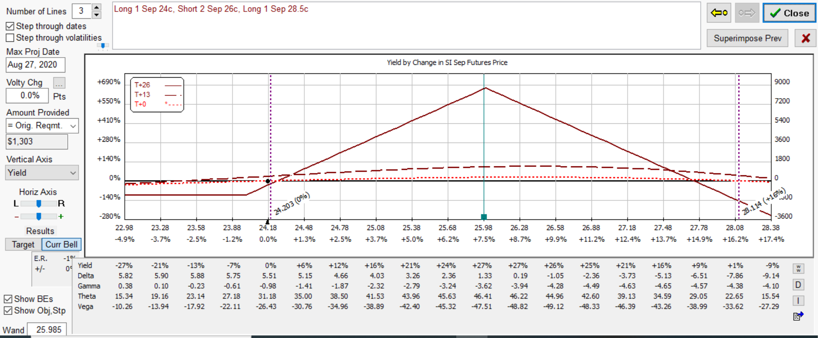Viewport: 818px width, 338px height.
Task: Click the export table icon with blue arrow
Action: (798, 316)
